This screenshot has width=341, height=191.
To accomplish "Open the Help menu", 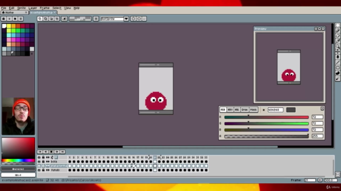I will pos(77,8).
